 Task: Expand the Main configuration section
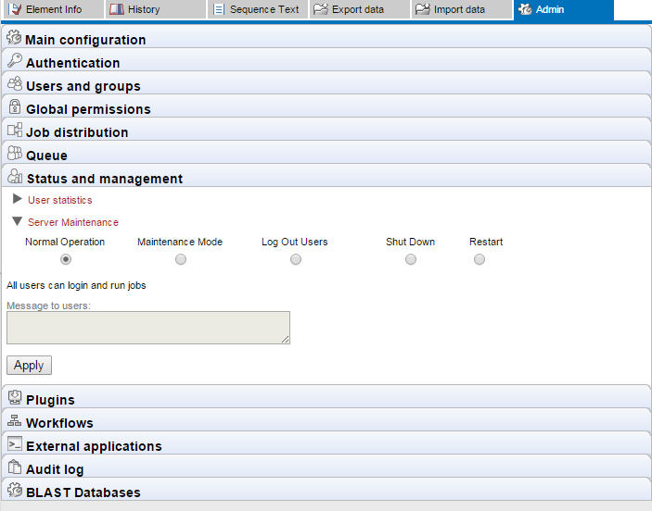[326, 37]
